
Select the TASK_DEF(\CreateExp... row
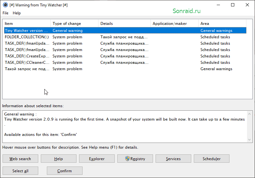coord(125,56)
